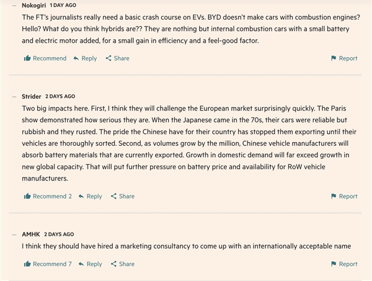Open Nokogiri's user profile name
The image size is (372, 281).
[33, 5]
